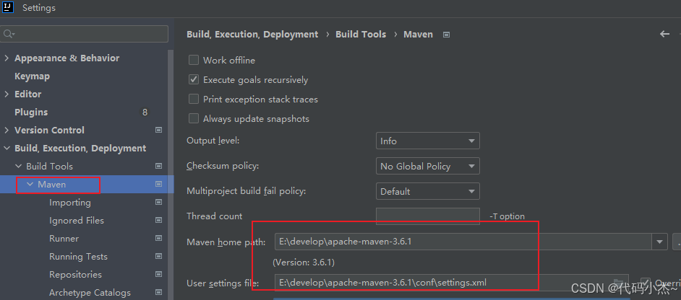
Task: Click project-level icon beside Maven breadcrumb
Action: (446, 35)
